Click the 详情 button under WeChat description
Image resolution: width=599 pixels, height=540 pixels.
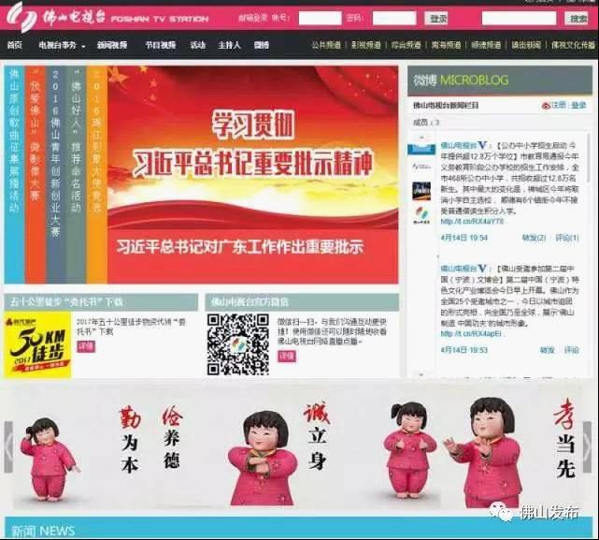[x=287, y=357]
